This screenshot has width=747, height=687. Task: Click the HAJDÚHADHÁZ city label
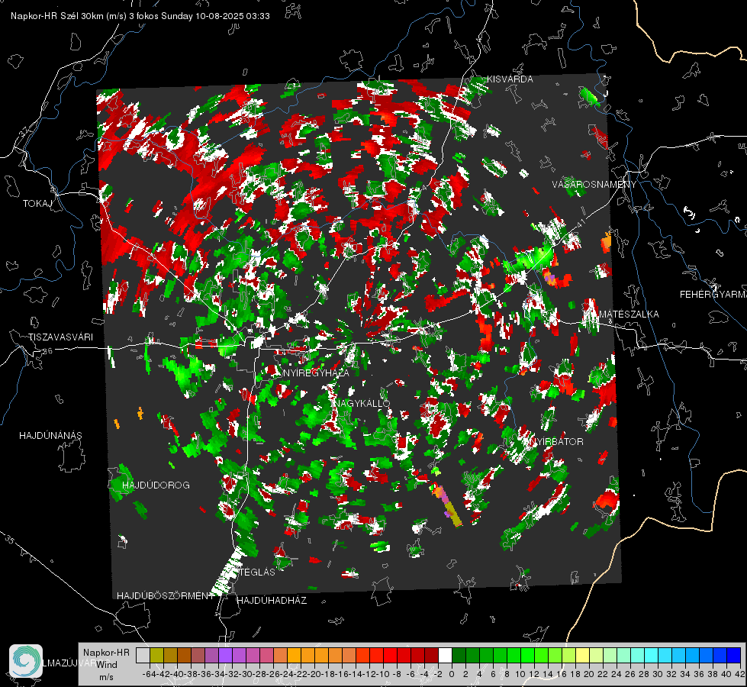[x=272, y=600]
